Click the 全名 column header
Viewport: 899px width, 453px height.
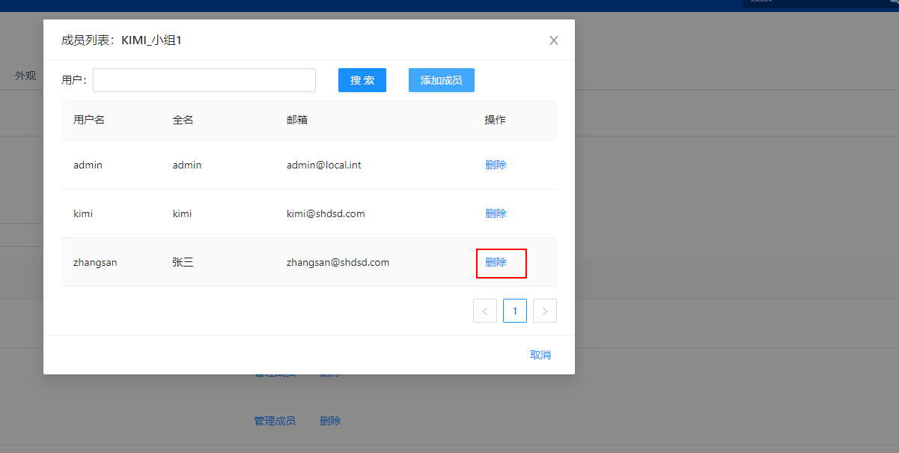(183, 120)
